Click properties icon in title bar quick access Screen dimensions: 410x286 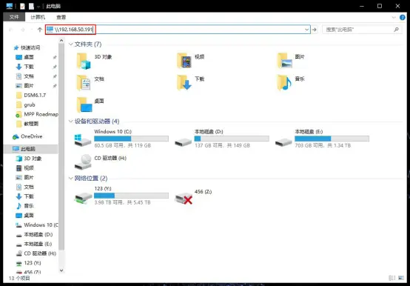click(x=22, y=6)
